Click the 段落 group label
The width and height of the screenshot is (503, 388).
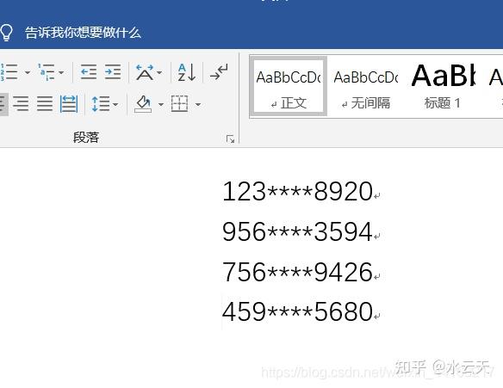pyautogui.click(x=86, y=138)
